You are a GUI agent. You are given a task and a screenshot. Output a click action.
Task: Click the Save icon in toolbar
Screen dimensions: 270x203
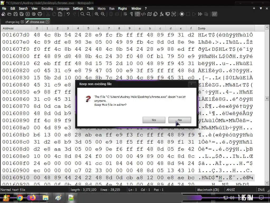tap(16, 14)
